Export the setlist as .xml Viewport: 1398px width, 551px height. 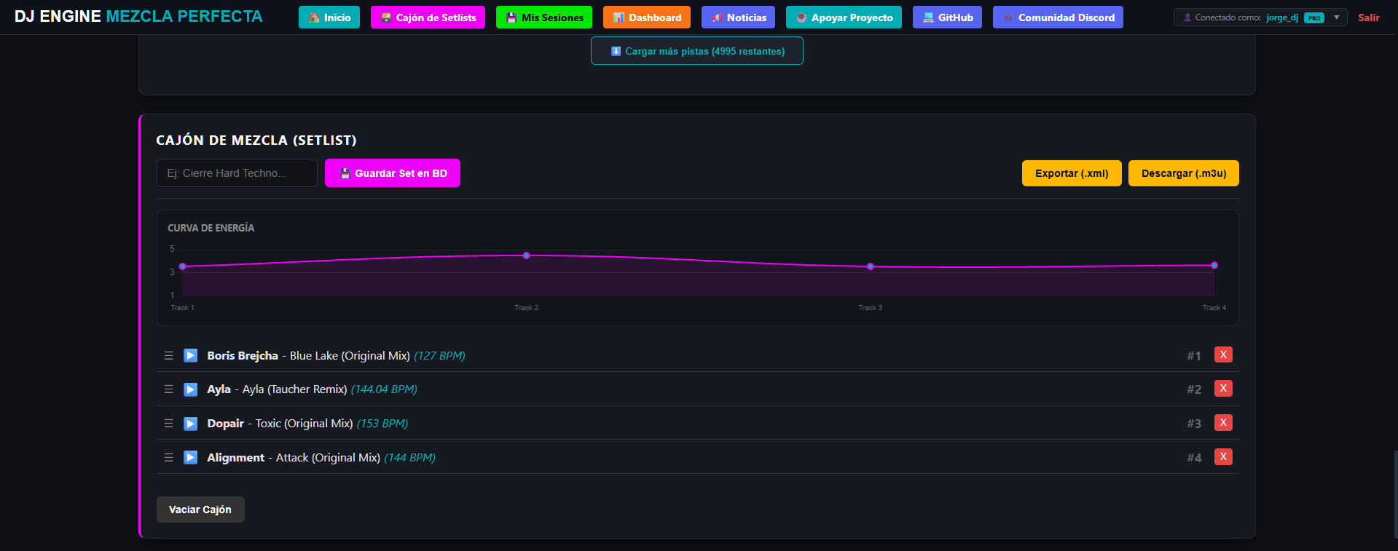click(x=1072, y=173)
